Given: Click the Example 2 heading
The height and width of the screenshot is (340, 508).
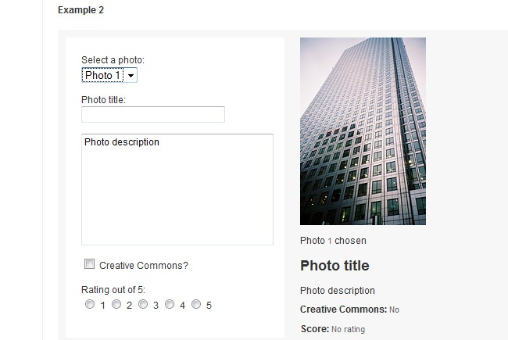Looking at the screenshot, I should [80, 10].
